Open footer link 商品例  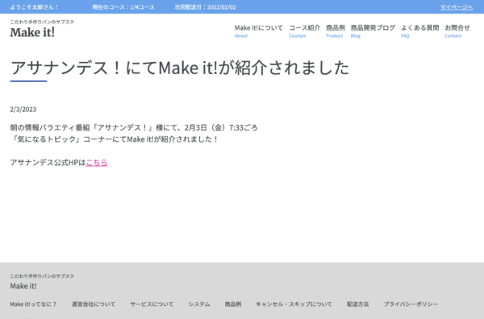[x=233, y=304]
